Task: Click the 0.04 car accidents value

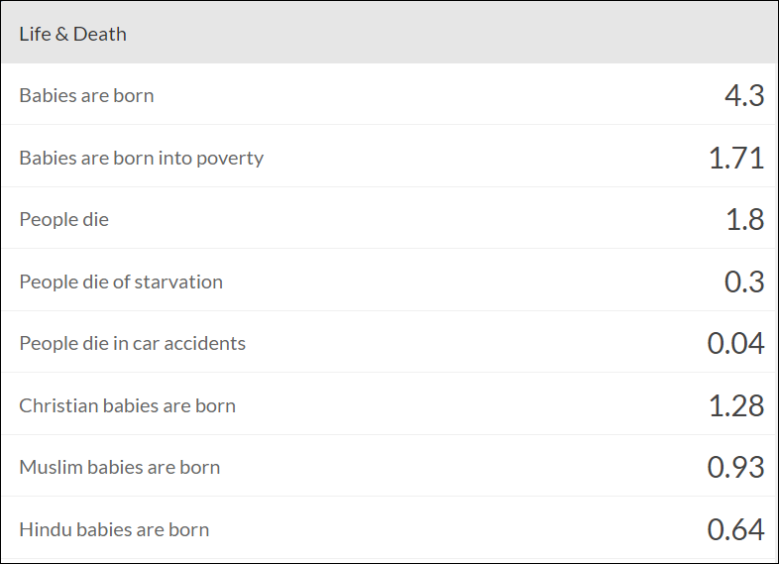Action: [x=735, y=344]
